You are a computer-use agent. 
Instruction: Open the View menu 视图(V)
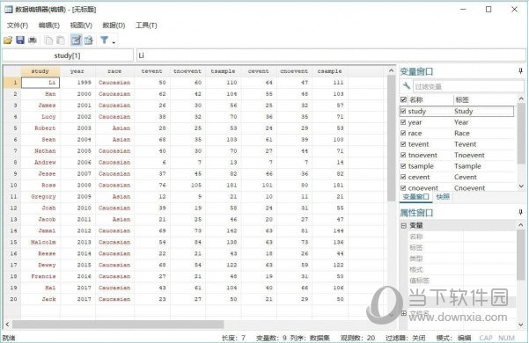click(81, 26)
